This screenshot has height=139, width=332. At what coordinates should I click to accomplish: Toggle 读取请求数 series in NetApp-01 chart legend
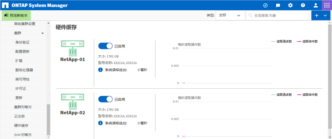281,41
